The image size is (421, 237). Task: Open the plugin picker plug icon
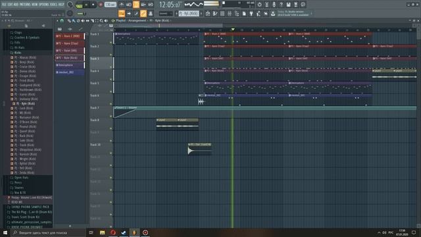[251, 13]
